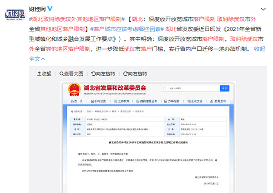
Task: Open hashtag #湖北取消除武汉外其他地区落户限制#
Action: coord(77,19)
